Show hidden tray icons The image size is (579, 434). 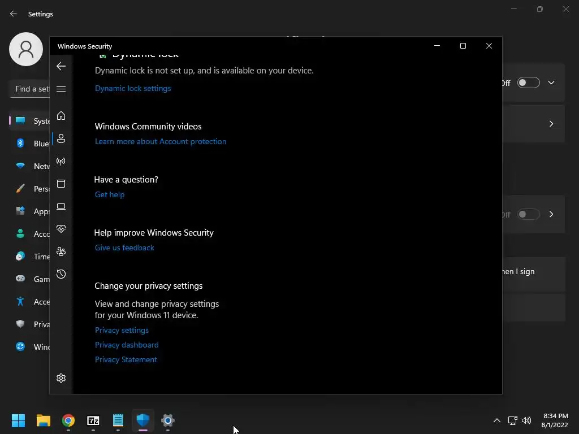497,420
